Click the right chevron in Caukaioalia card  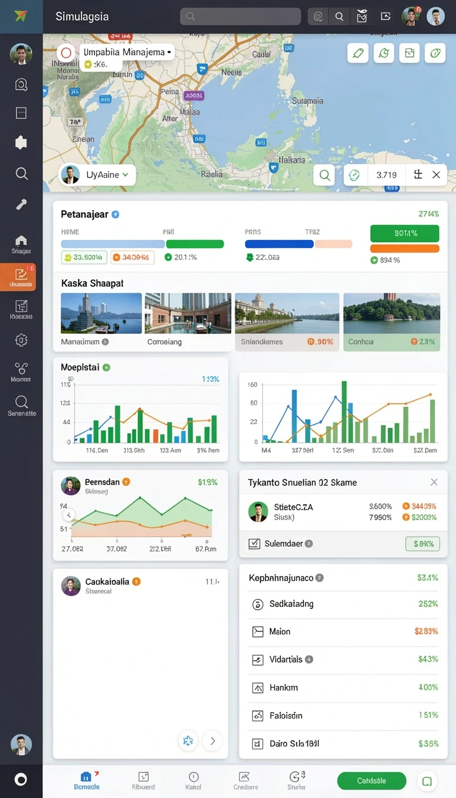tap(213, 740)
